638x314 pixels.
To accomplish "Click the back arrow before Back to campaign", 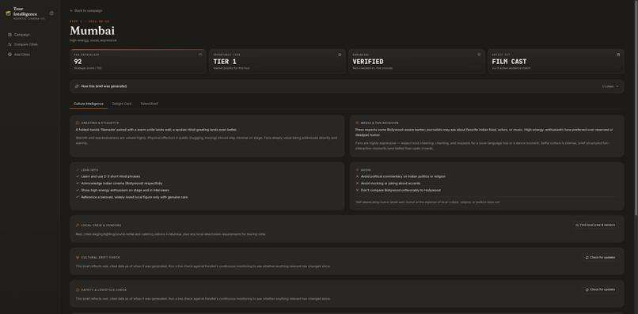I will point(71,11).
